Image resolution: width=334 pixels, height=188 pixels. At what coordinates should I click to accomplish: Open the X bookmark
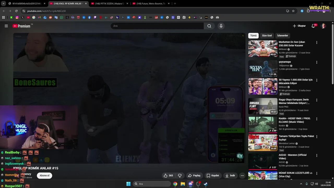(23, 17)
